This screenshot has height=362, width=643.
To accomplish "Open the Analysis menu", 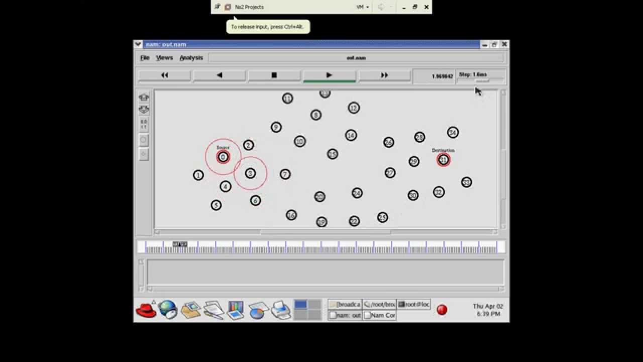I will (x=191, y=58).
